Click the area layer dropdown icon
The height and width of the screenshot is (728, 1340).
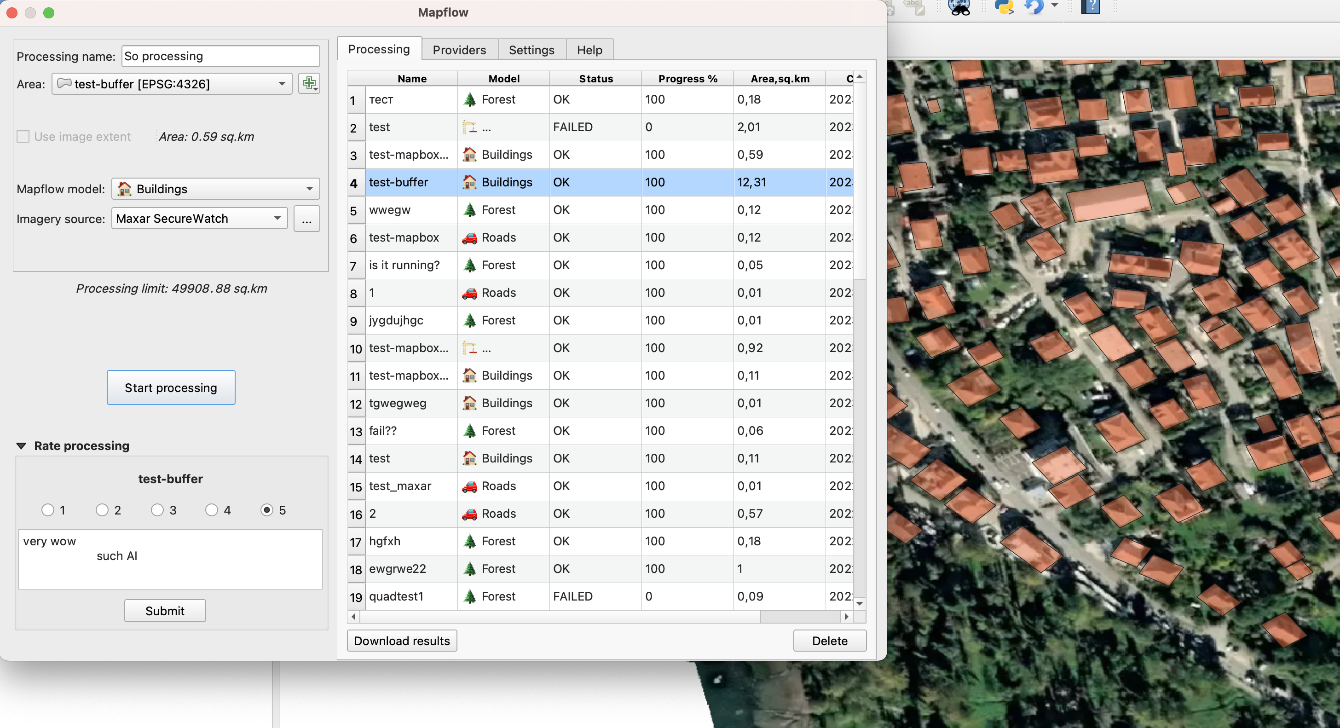coord(283,83)
